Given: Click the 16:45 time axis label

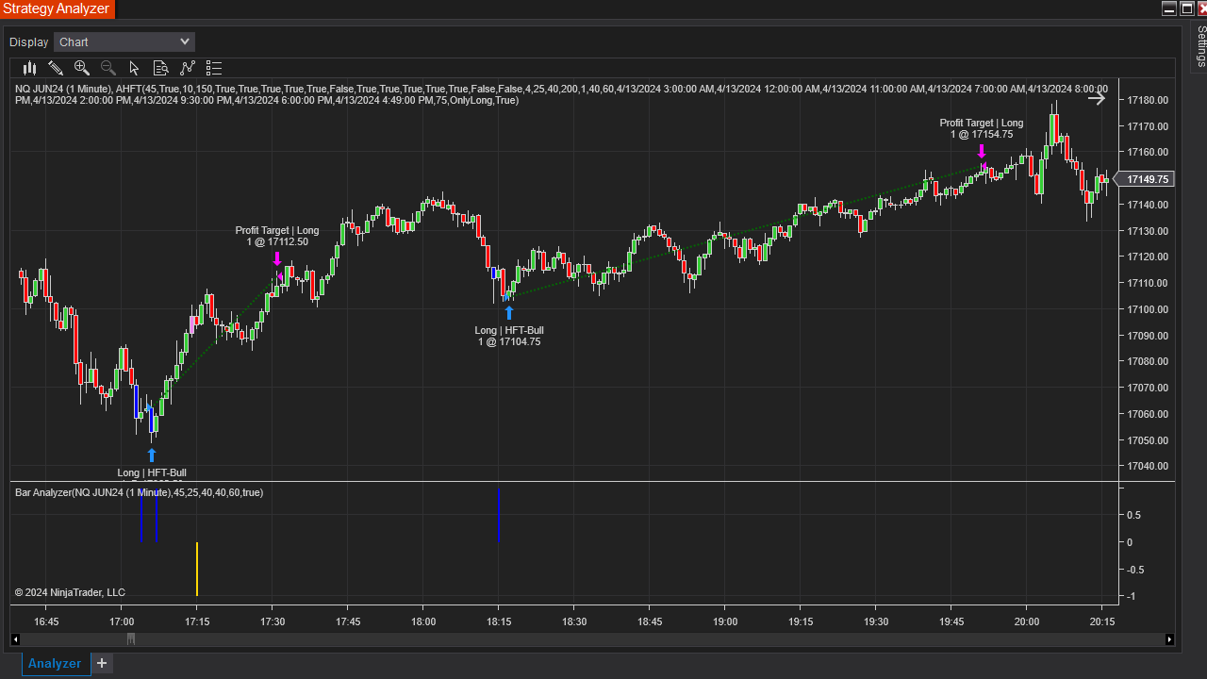Looking at the screenshot, I should click(x=46, y=621).
